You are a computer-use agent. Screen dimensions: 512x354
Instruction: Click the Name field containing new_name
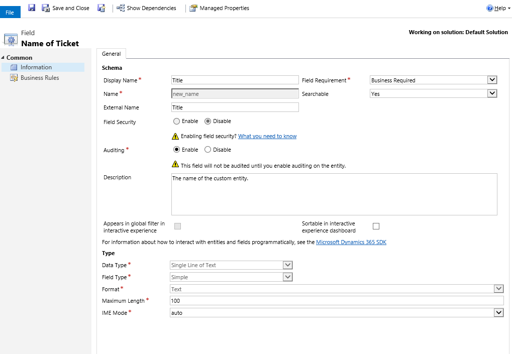[235, 93]
